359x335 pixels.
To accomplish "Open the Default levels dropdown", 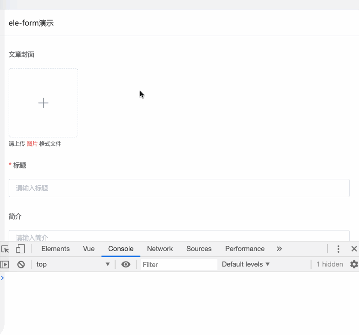I will click(246, 264).
